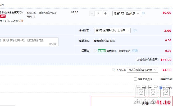Viewport: 173px width, 106px height.
Task: Open product title 松山棉店兰精莫代尔
Action: click(14, 12)
